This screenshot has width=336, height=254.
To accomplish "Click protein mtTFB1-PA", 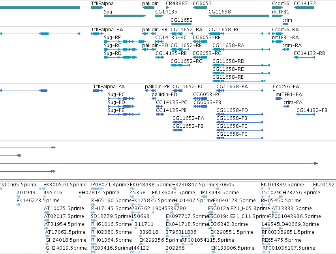I will click(x=279, y=99).
